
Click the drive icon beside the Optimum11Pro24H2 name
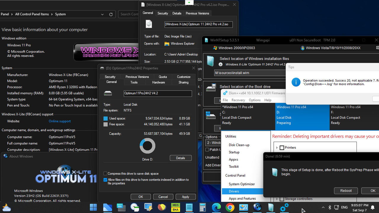pyautogui.click(x=108, y=93)
